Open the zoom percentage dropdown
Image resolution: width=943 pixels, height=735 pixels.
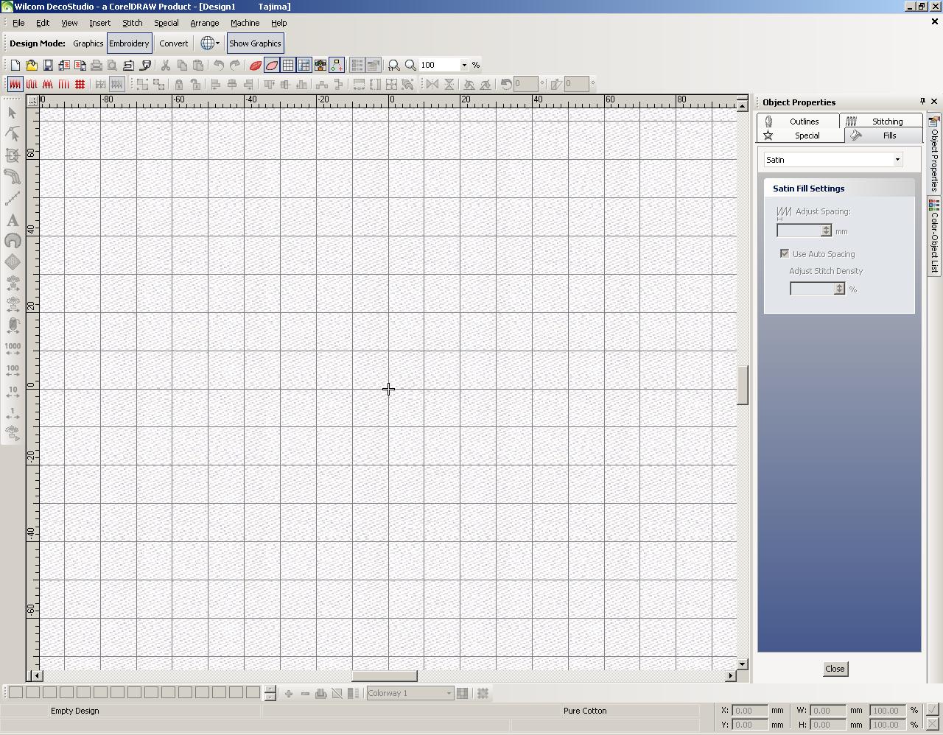(463, 65)
